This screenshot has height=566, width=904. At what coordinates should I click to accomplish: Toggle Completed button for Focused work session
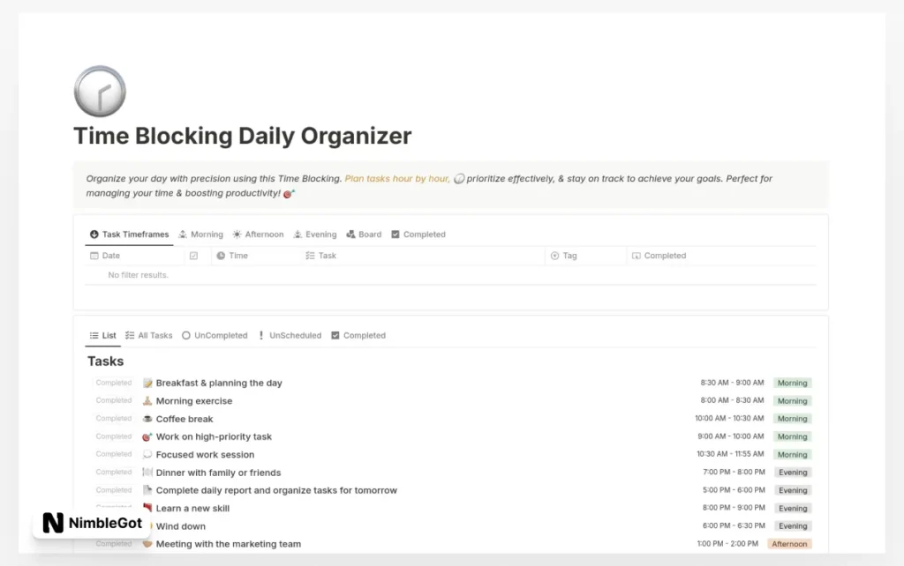click(114, 454)
